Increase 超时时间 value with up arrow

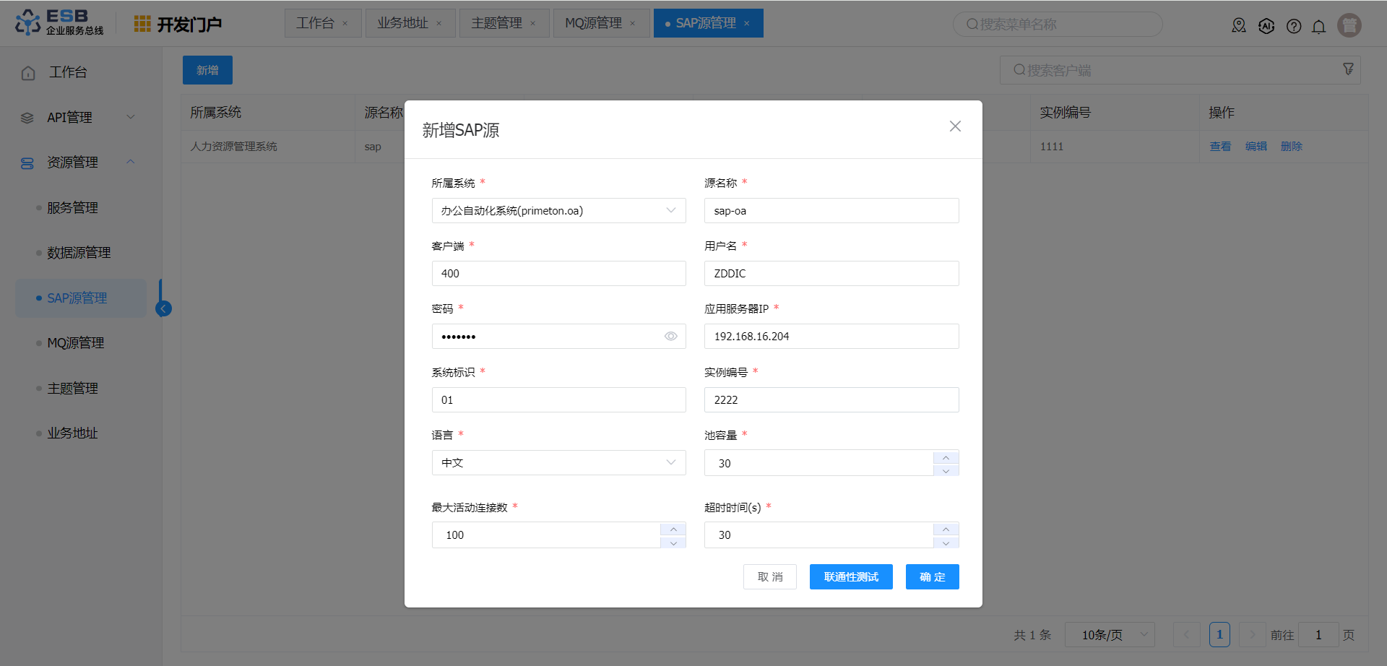tap(946, 529)
